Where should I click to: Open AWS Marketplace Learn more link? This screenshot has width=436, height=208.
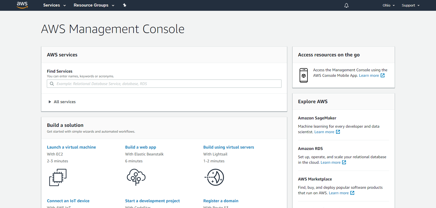pos(339,193)
